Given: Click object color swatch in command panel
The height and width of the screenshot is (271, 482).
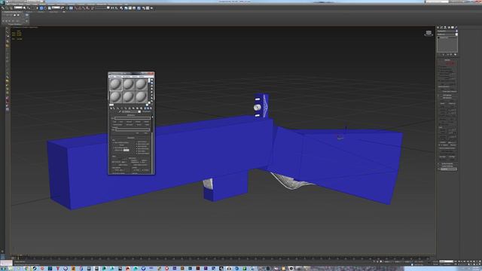Looking at the screenshot, I should (x=456, y=31).
